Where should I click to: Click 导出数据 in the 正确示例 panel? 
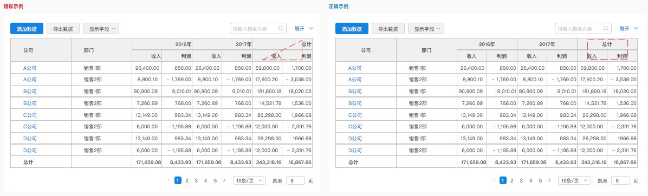point(388,29)
